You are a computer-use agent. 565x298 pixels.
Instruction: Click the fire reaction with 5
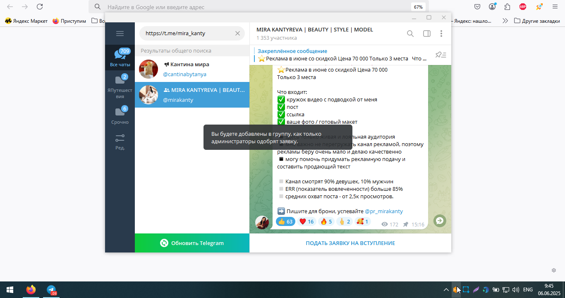click(x=326, y=221)
